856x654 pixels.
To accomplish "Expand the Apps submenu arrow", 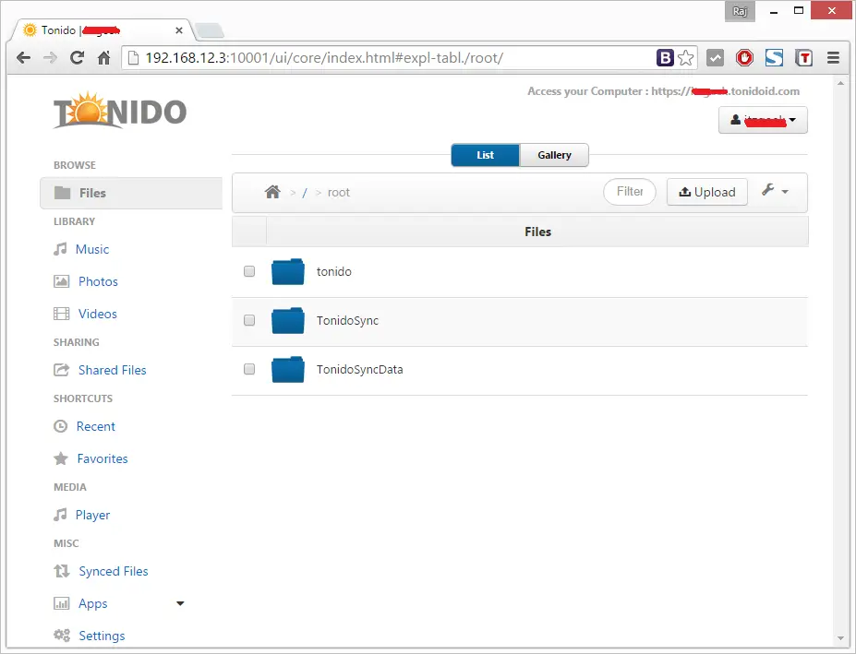I will point(180,603).
